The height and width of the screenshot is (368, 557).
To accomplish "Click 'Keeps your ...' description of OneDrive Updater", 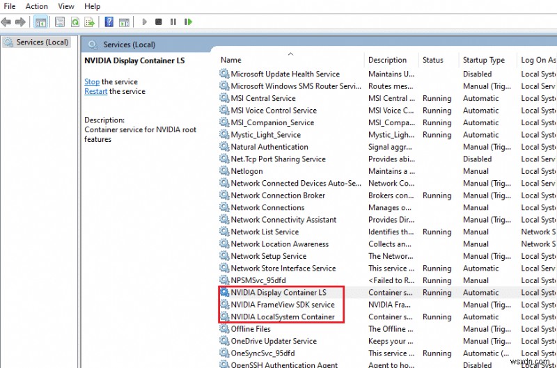I will click(x=391, y=341).
